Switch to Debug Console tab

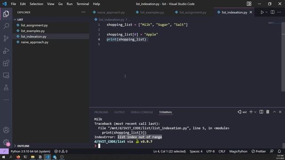[x=142, y=112]
